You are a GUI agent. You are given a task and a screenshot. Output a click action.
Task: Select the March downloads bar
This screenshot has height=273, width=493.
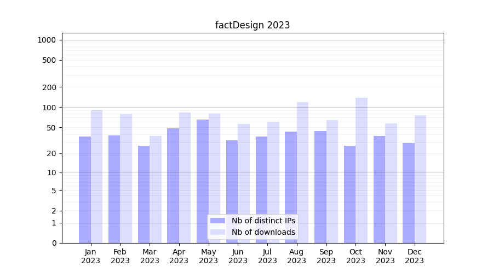pos(156,189)
